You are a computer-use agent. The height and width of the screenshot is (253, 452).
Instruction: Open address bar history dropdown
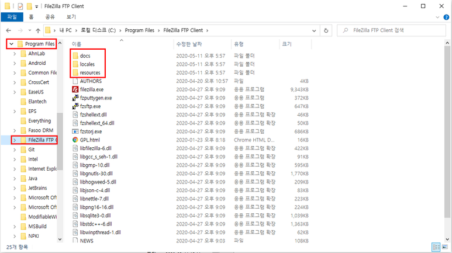(x=314, y=30)
